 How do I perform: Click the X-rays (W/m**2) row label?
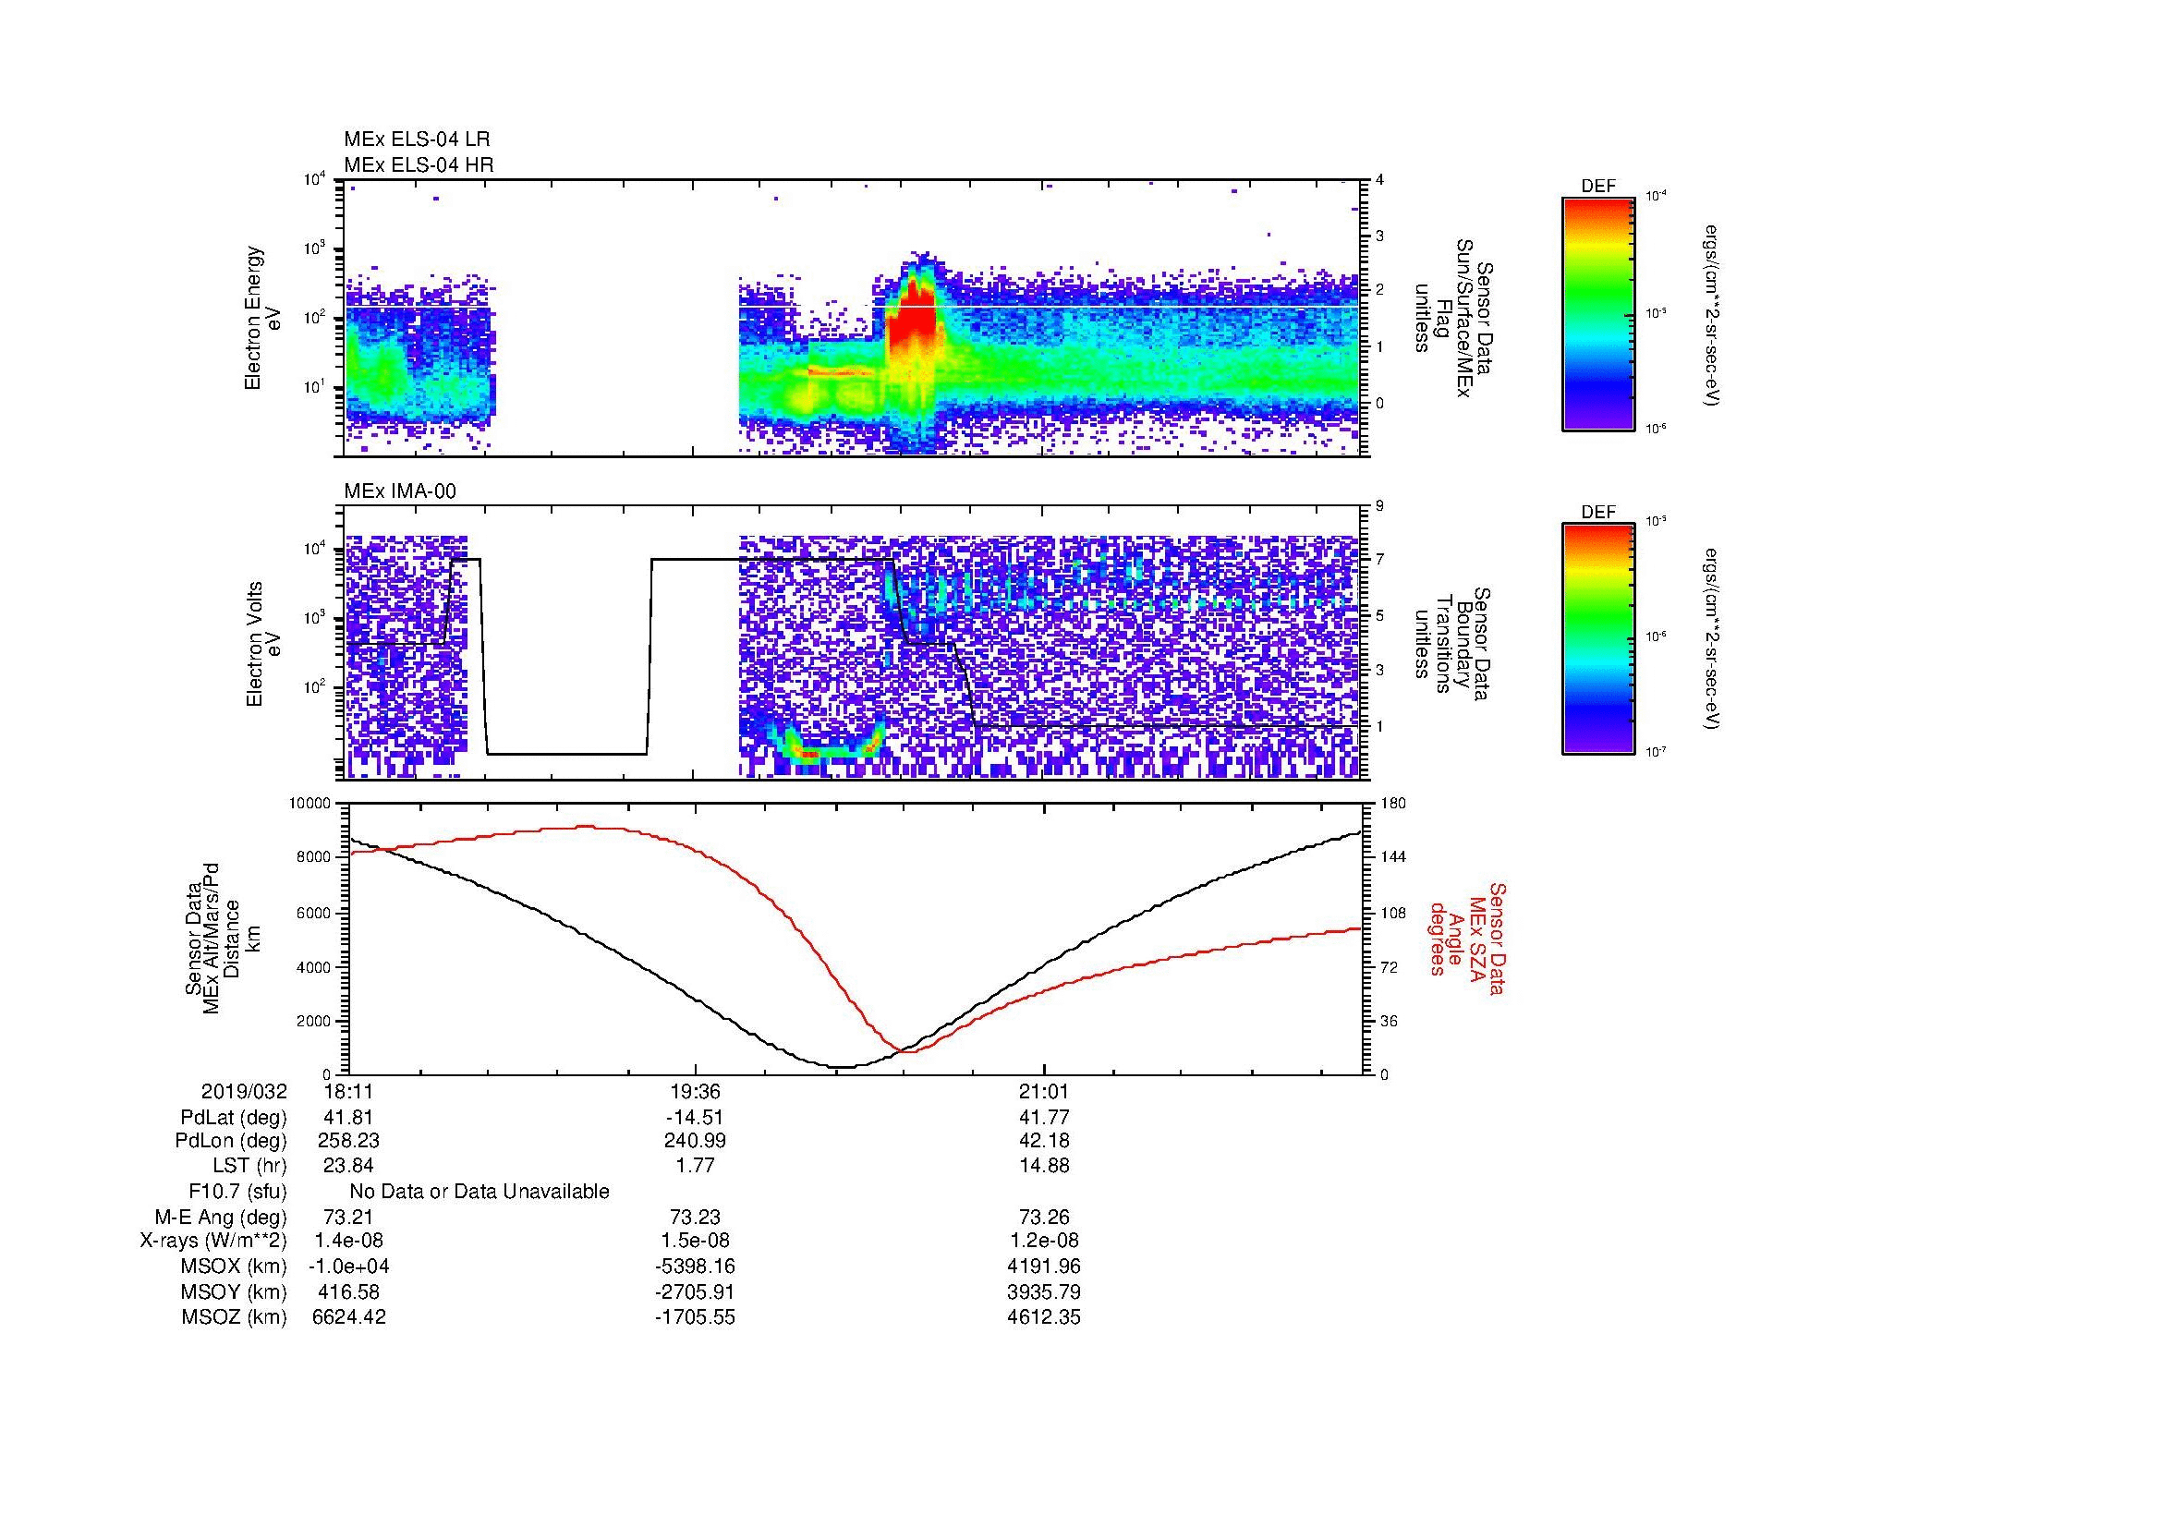213,1241
